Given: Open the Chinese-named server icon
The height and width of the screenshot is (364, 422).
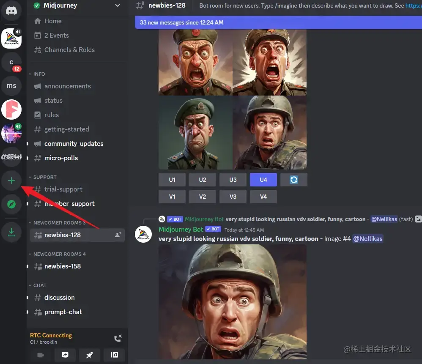Looking at the screenshot, I should pyautogui.click(x=11, y=156).
